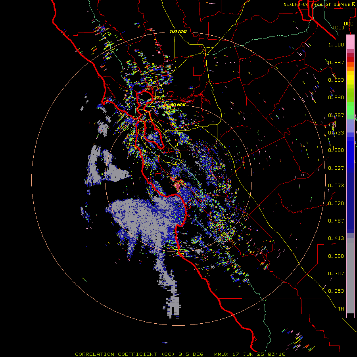Viewport: 357px width, 357px height.
Task: Click the 0.680 legend value
Action: click(x=336, y=150)
